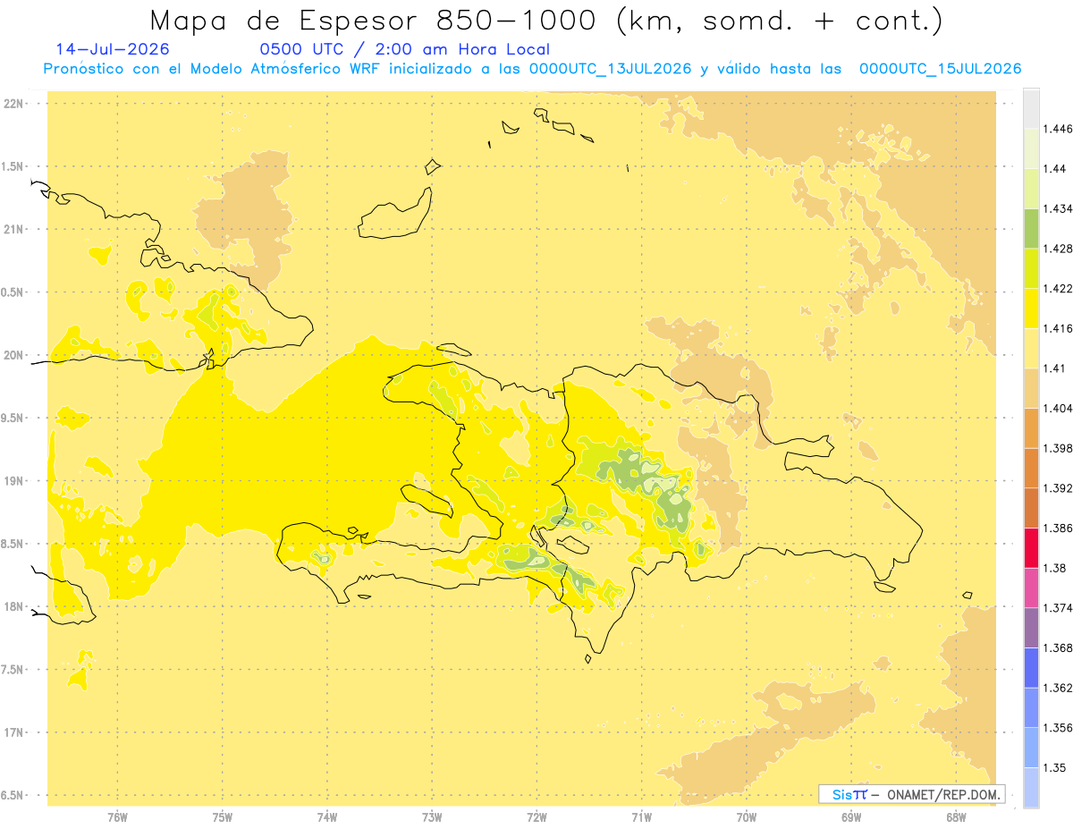The image size is (1073, 829).
Task: Click the 'ONAMET/REP.DOM.' credit label
Action: 943,794
